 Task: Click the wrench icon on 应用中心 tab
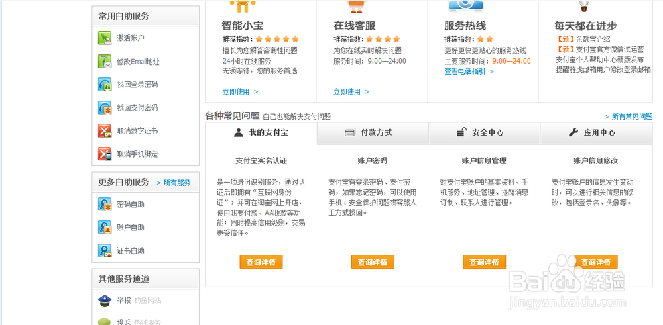click(x=573, y=132)
